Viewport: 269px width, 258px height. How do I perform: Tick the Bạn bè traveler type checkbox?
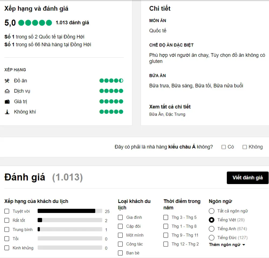(x=120, y=253)
